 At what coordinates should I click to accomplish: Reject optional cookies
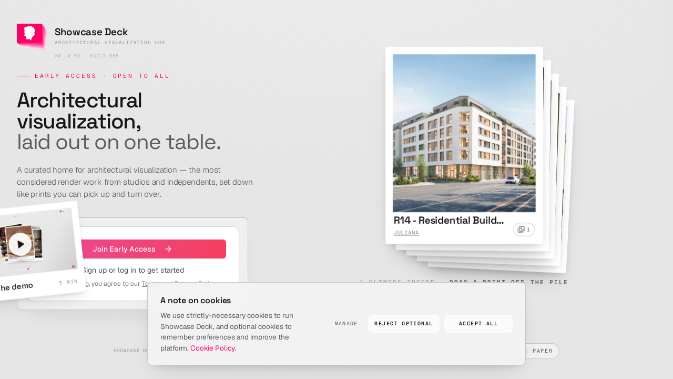pyautogui.click(x=404, y=324)
